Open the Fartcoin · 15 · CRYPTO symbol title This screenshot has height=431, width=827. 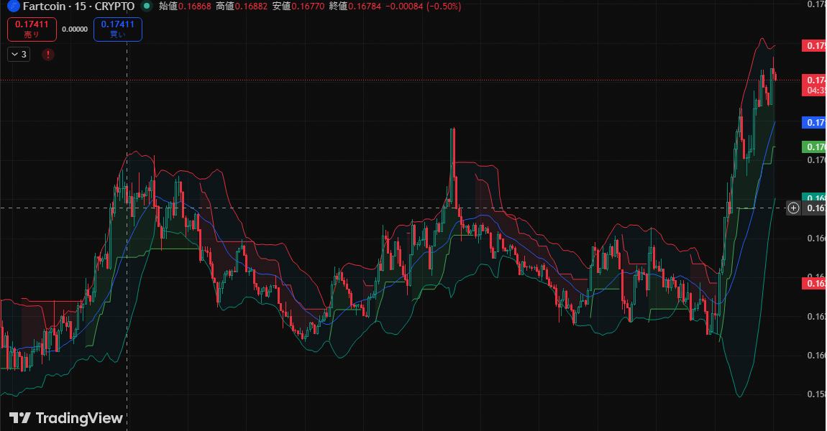point(78,6)
